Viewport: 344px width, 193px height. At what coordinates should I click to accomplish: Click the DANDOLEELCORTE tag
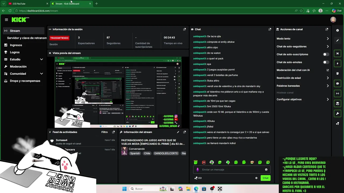point(166,153)
